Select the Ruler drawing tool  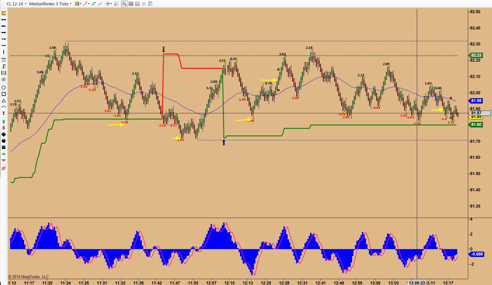4,13
